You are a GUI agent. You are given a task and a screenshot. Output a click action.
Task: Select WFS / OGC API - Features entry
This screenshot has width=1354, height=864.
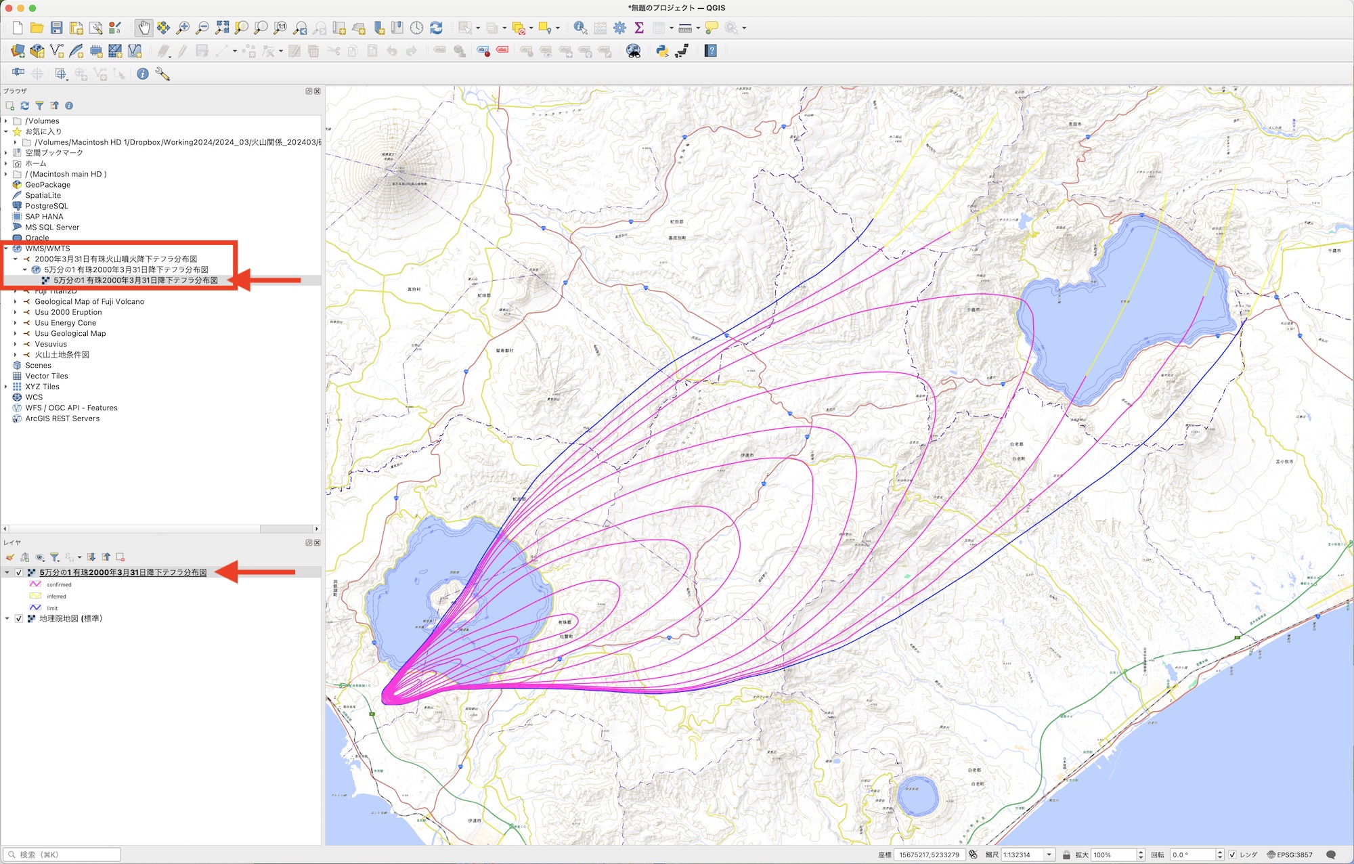click(x=71, y=408)
